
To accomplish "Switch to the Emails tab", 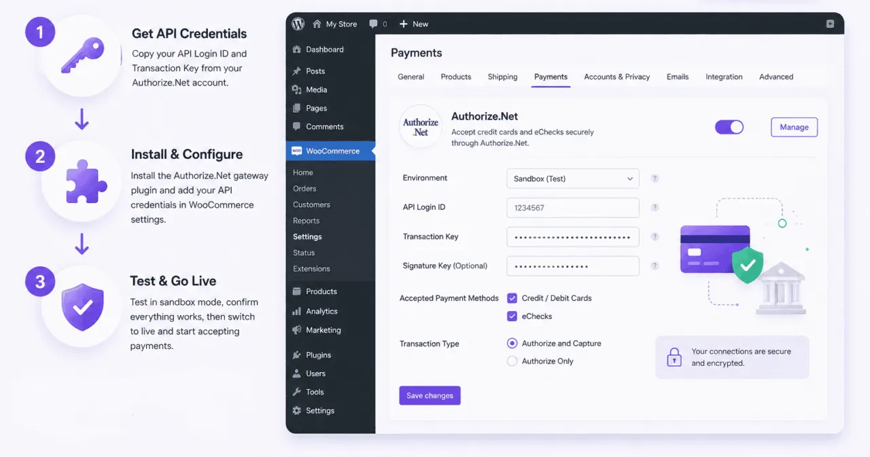I will point(678,77).
